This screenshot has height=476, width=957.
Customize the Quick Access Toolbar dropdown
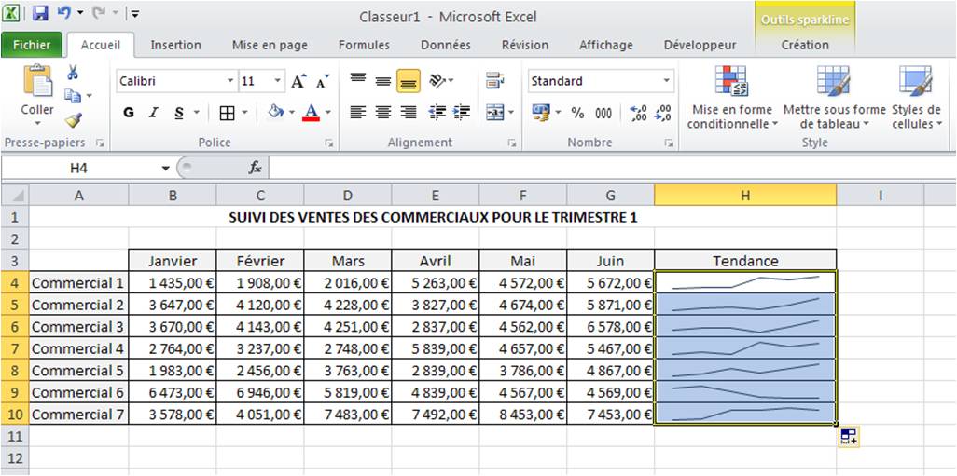(135, 13)
